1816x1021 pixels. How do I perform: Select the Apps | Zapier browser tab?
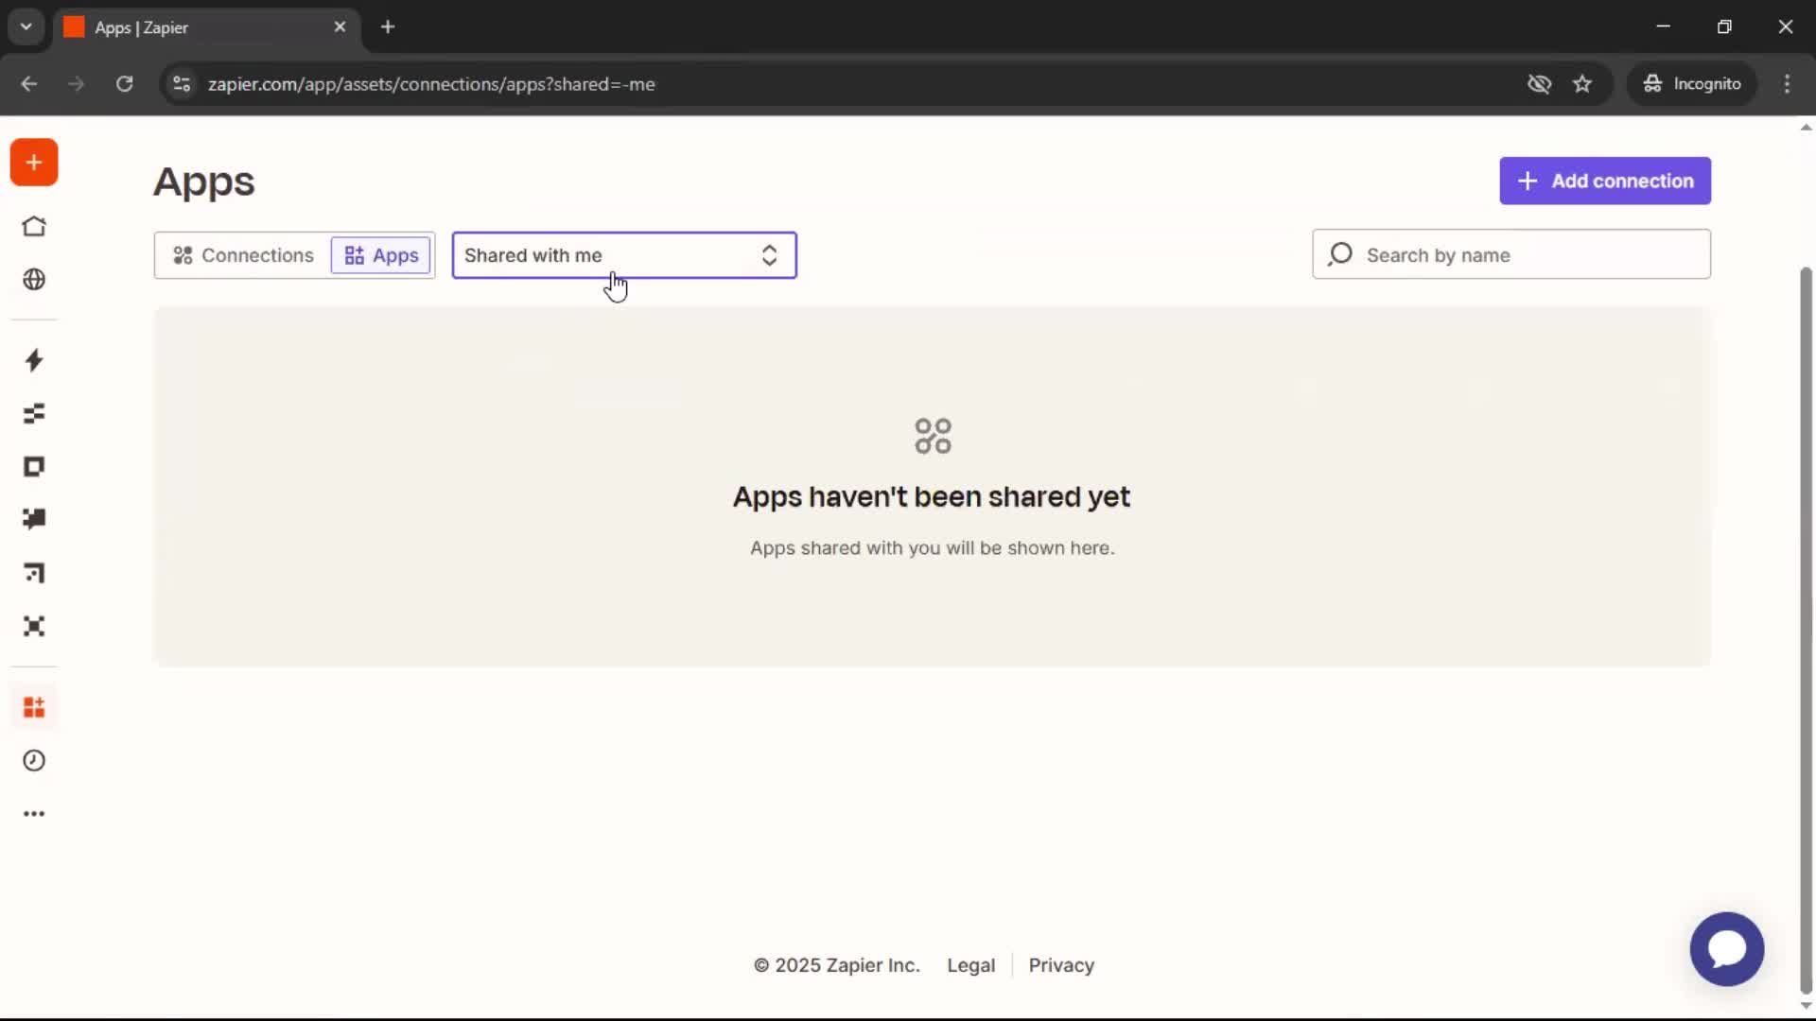tap(206, 27)
